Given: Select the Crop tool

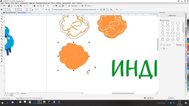Looking at the screenshot, I should (1, 19).
